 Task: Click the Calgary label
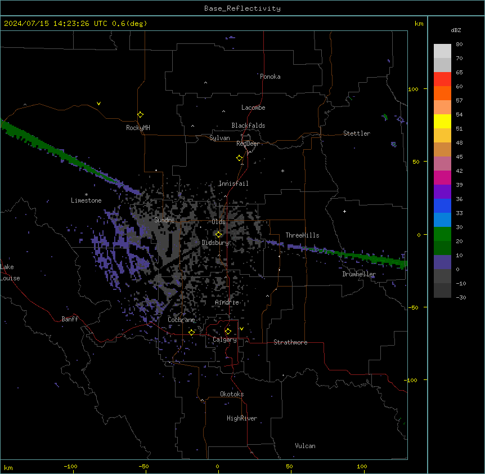tap(224, 339)
